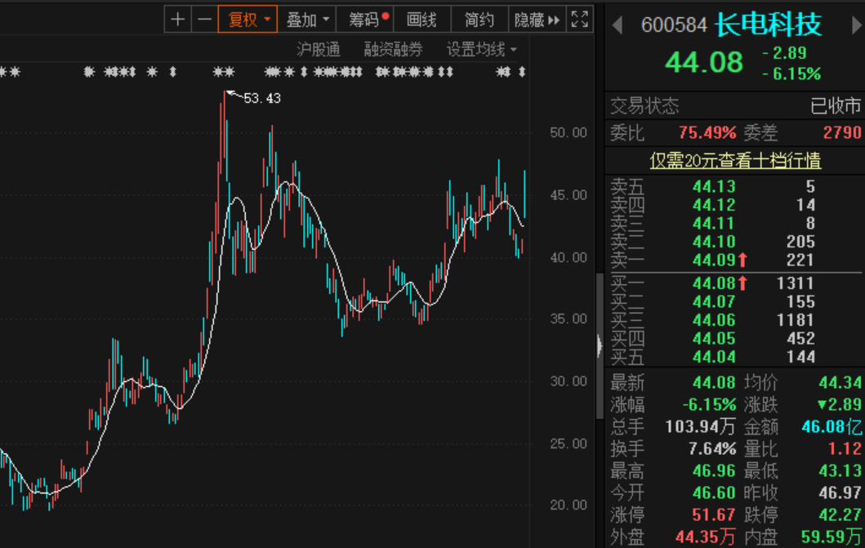Click 内盘 value 59.59万
The height and width of the screenshot is (548, 865).
832,537
